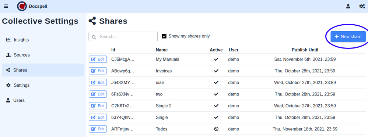Select the Shares sidebar item
368x137 pixels.
pyautogui.click(x=43, y=70)
